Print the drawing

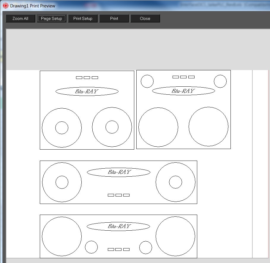tap(114, 18)
